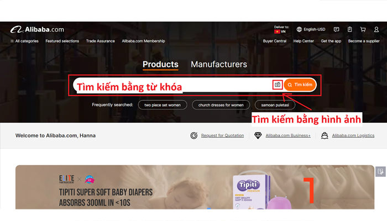Screen dimensions: 387x221
Task: Open image search camera icon
Action: tap(278, 85)
